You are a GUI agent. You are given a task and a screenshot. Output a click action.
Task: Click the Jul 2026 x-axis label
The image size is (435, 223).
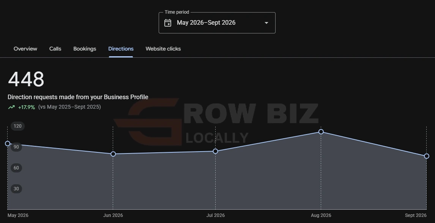[216, 215]
